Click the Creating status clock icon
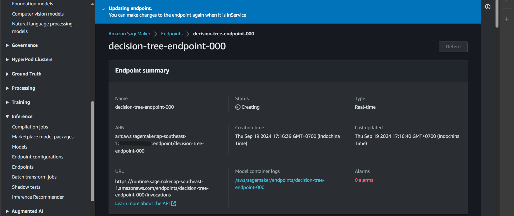Viewport: 514px width, 216px height. pyautogui.click(x=238, y=107)
